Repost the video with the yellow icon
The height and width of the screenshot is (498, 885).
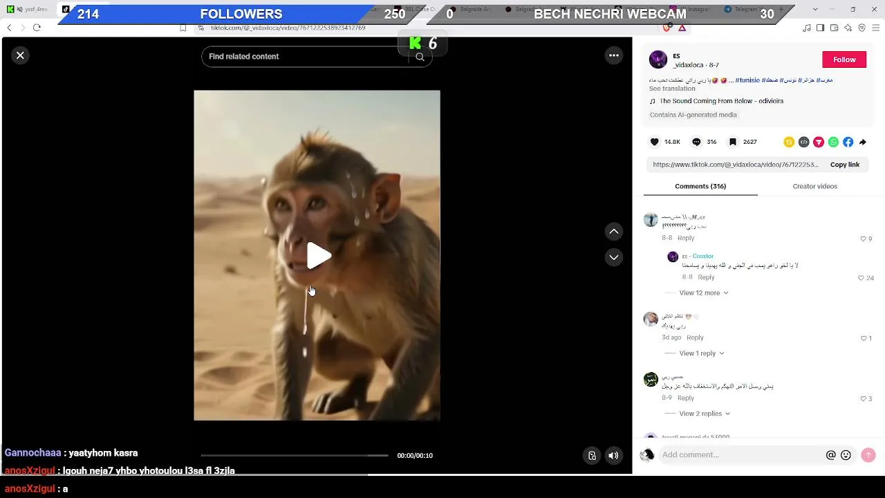(789, 142)
